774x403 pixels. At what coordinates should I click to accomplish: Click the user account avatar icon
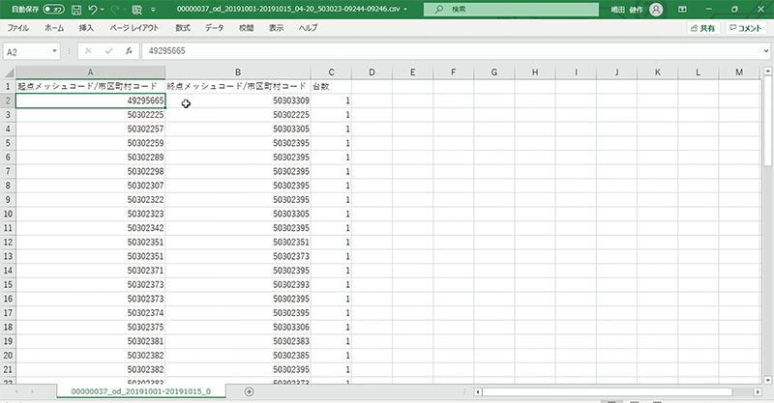coord(657,9)
